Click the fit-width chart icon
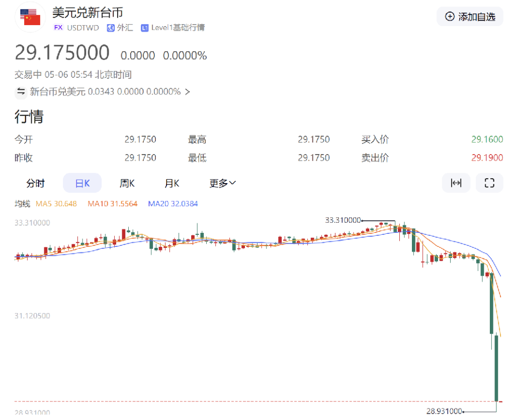The image size is (515, 415). tap(456, 183)
